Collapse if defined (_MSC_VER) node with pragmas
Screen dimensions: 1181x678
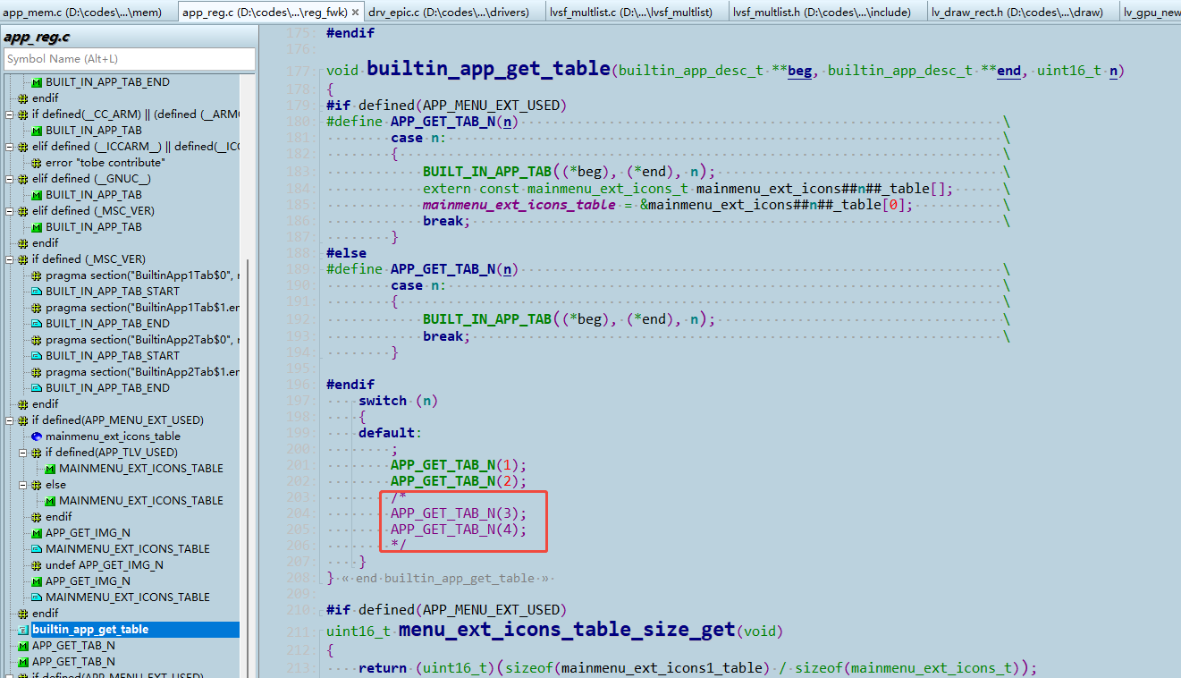point(9,259)
